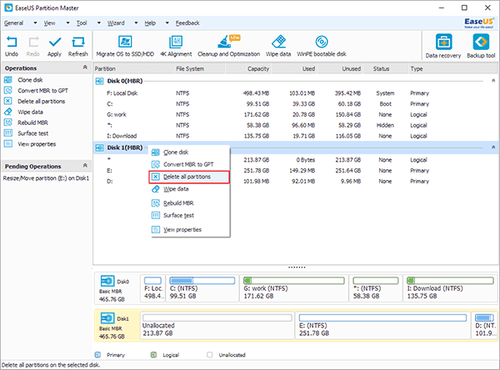Open the Feedback menu item
The height and width of the screenshot is (370, 500).
(x=187, y=23)
